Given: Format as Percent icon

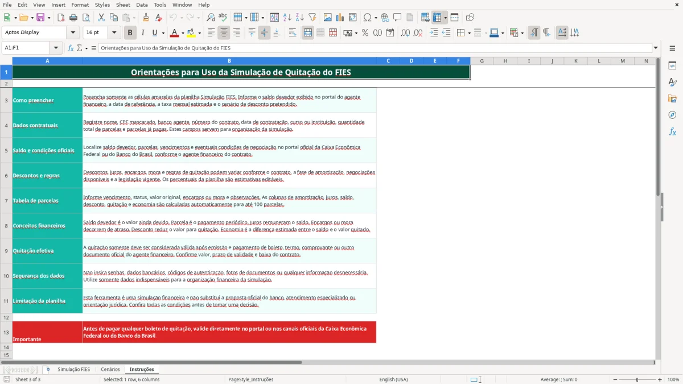Looking at the screenshot, I should (365, 33).
